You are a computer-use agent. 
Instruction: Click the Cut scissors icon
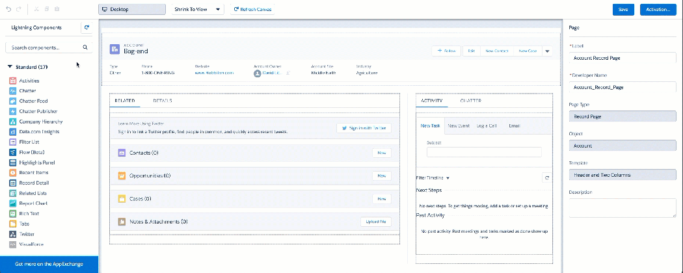tap(36, 9)
